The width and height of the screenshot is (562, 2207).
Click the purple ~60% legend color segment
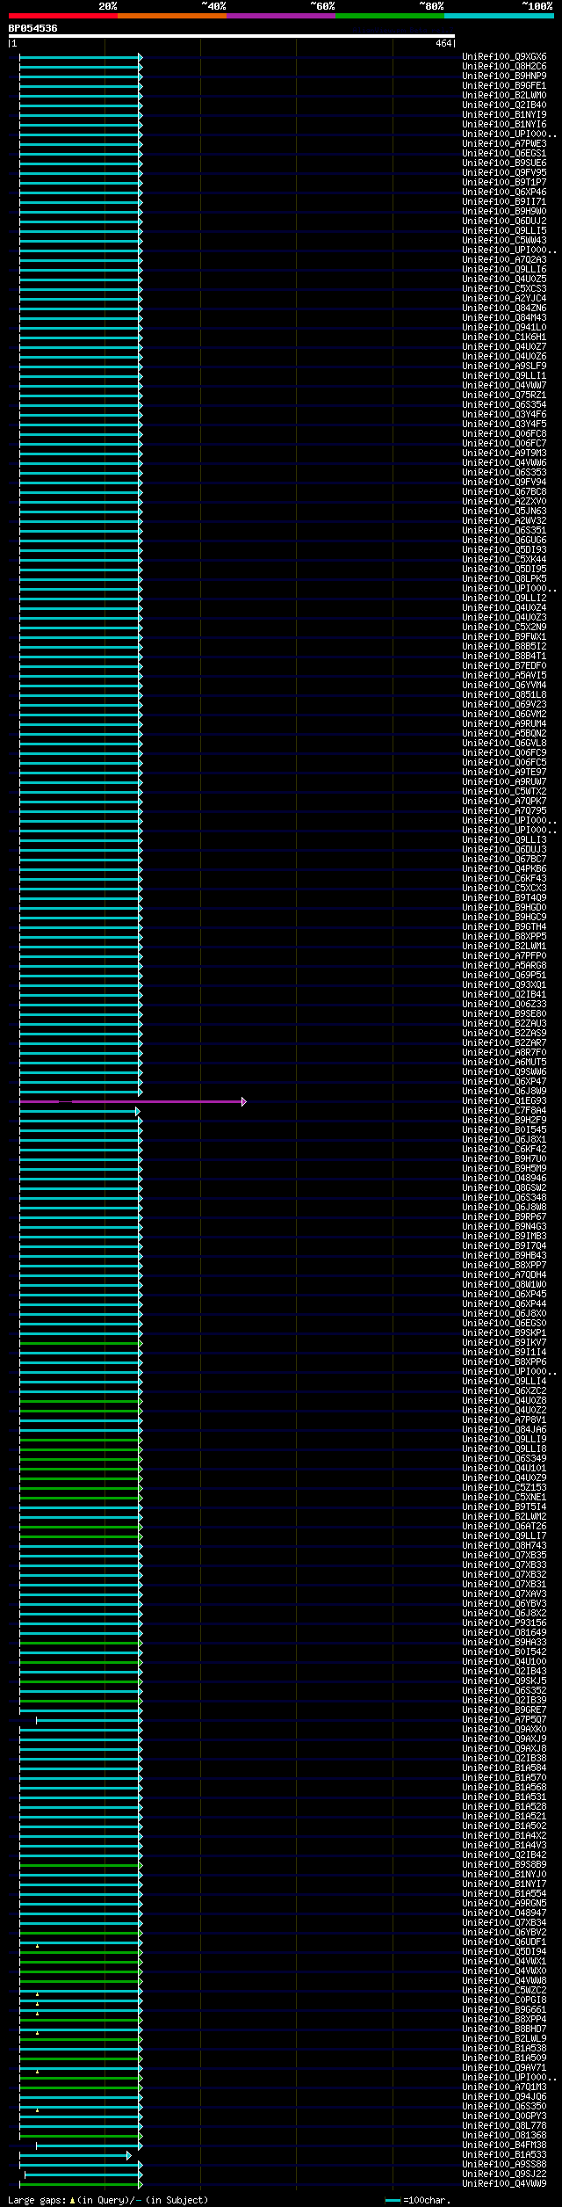280,16
